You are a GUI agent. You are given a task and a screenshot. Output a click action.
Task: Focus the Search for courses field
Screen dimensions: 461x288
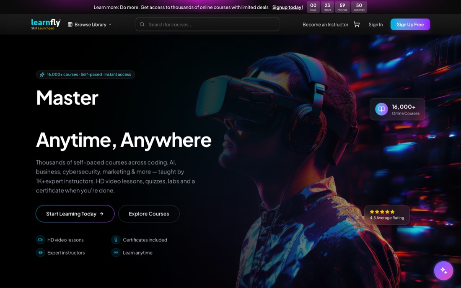(x=207, y=24)
